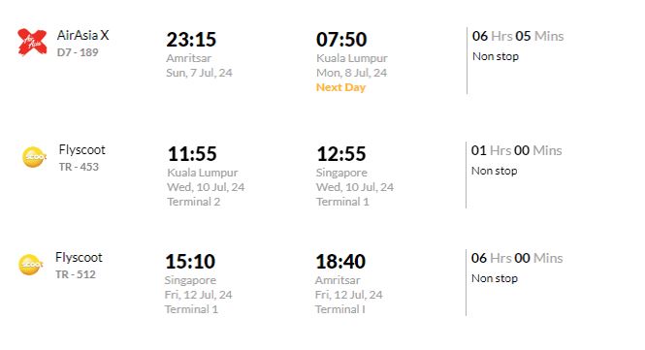The image size is (645, 350).
Task: Click Non stop label of AirAsia X flight
Action: click(x=496, y=56)
